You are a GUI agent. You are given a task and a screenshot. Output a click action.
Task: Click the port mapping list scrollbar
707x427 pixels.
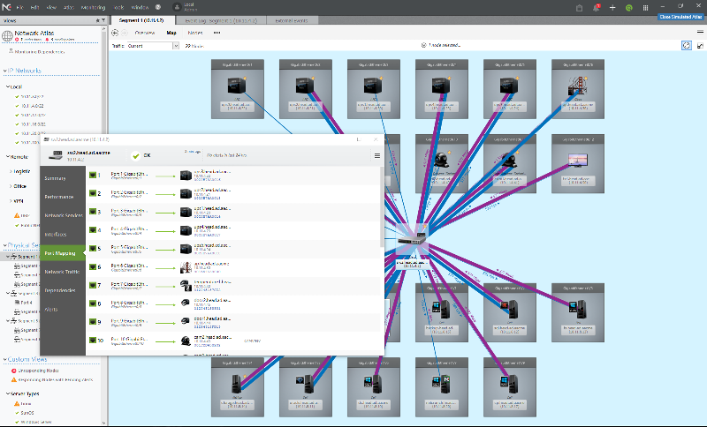382,207
